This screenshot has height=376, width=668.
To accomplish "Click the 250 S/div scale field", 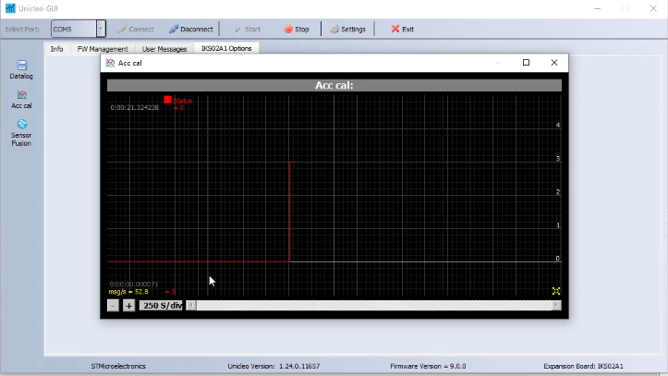I will [x=161, y=305].
